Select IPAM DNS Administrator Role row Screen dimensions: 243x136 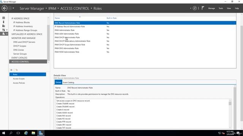[x=145, y=48]
